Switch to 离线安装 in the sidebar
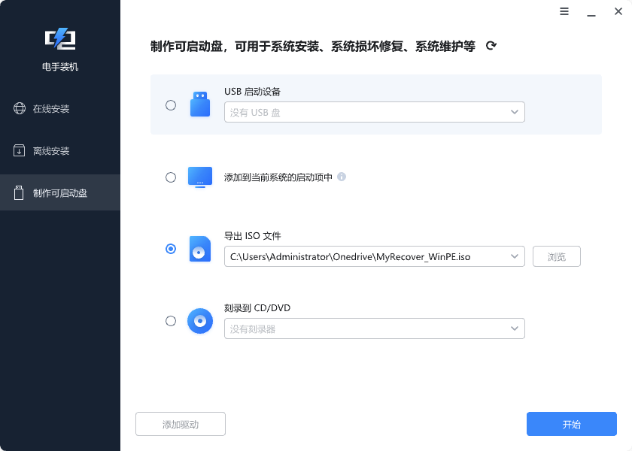The width and height of the screenshot is (632, 451). [45, 150]
